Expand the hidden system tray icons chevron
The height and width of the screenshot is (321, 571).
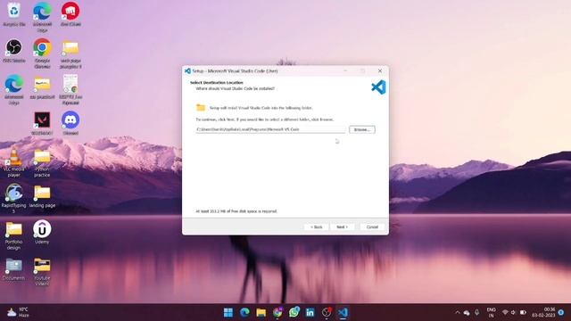458,313
